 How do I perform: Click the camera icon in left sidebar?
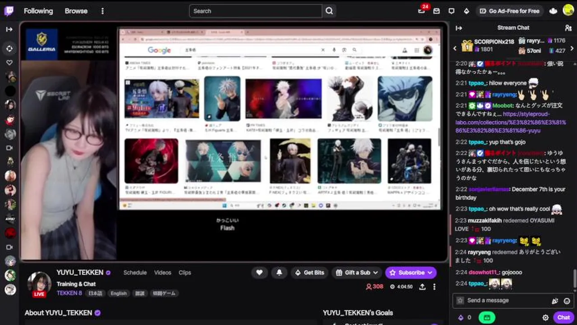[x=9, y=148]
